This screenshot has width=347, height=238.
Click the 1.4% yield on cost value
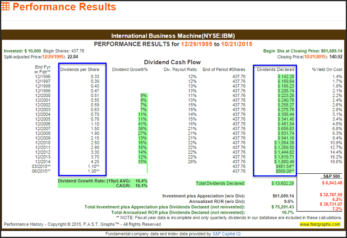click(337, 76)
